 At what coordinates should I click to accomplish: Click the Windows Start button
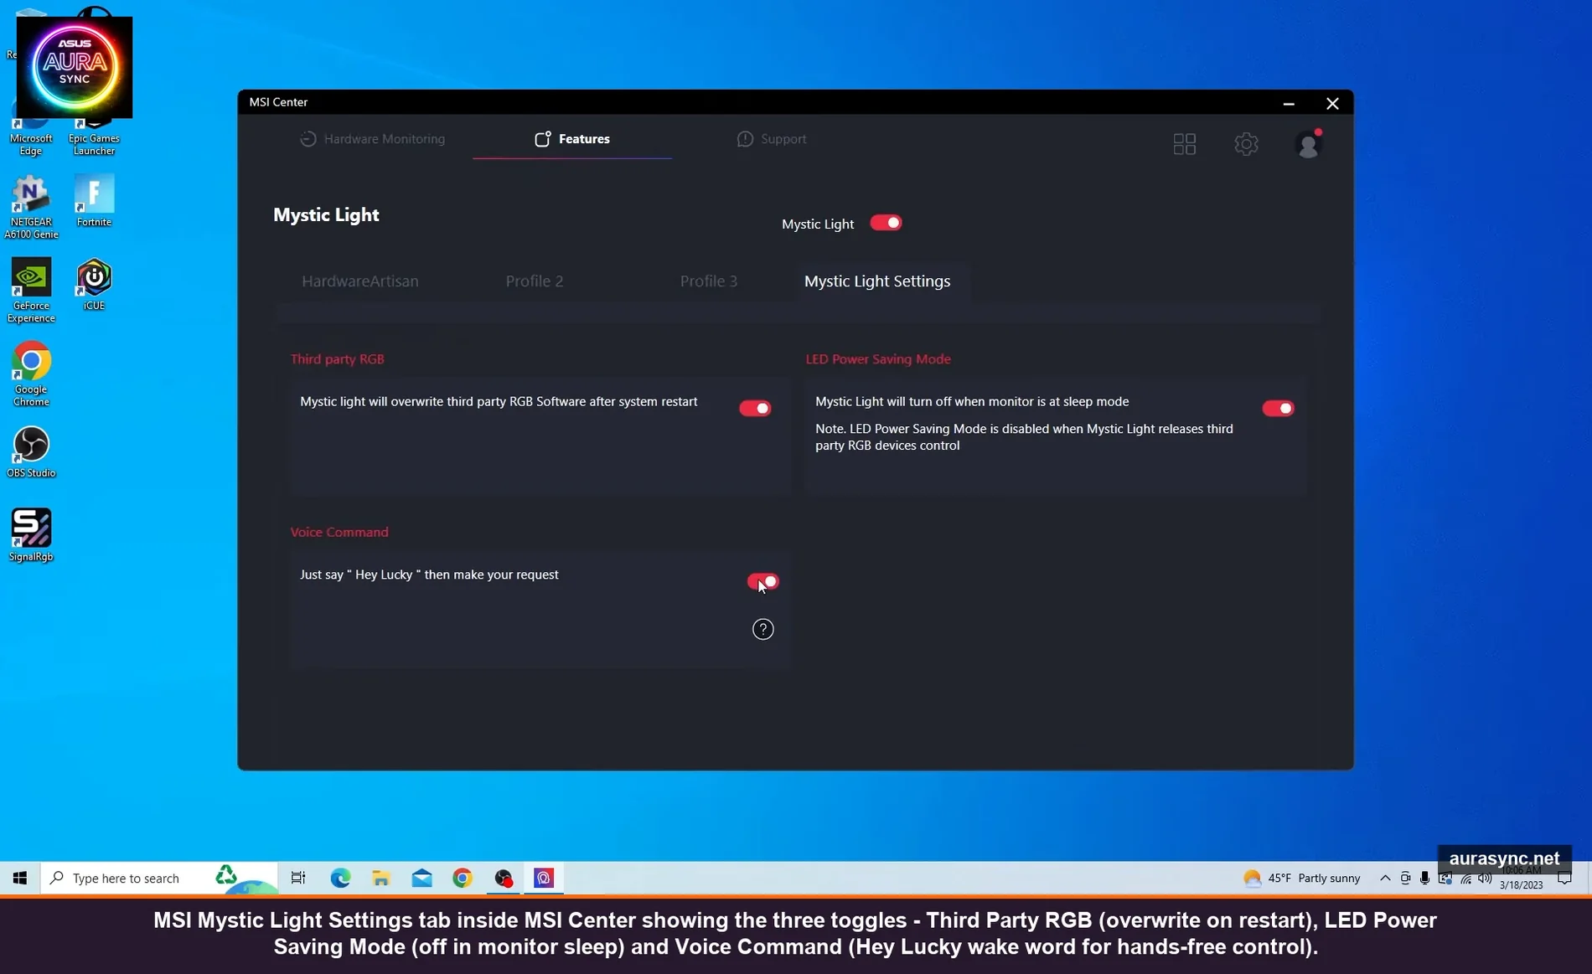pyautogui.click(x=20, y=878)
